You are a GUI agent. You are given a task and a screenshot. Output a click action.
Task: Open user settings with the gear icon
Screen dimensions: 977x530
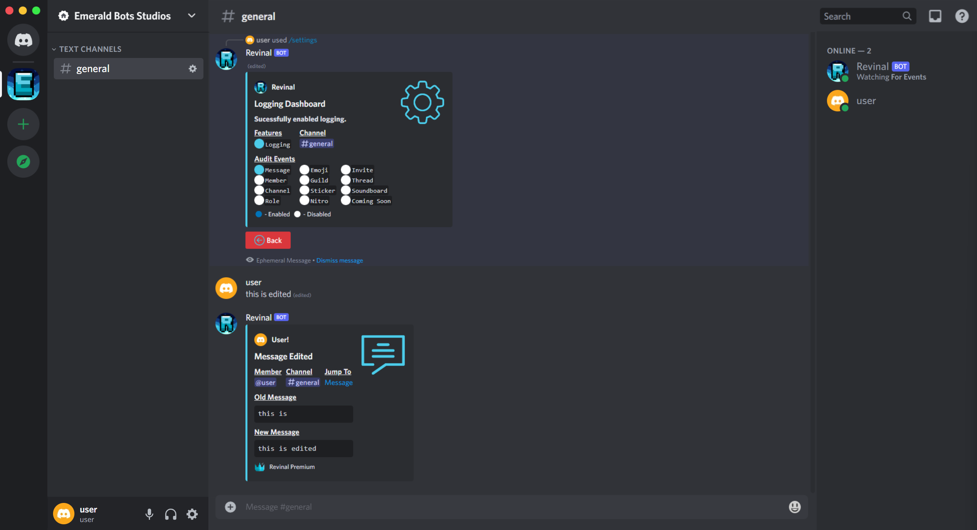(192, 514)
